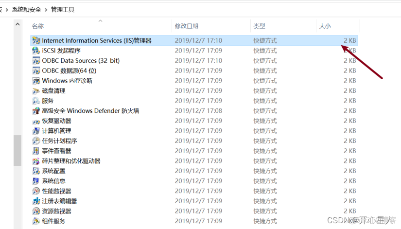The width and height of the screenshot is (401, 229).
Task: Select the 性能监视器 icon
Action: coord(36,191)
